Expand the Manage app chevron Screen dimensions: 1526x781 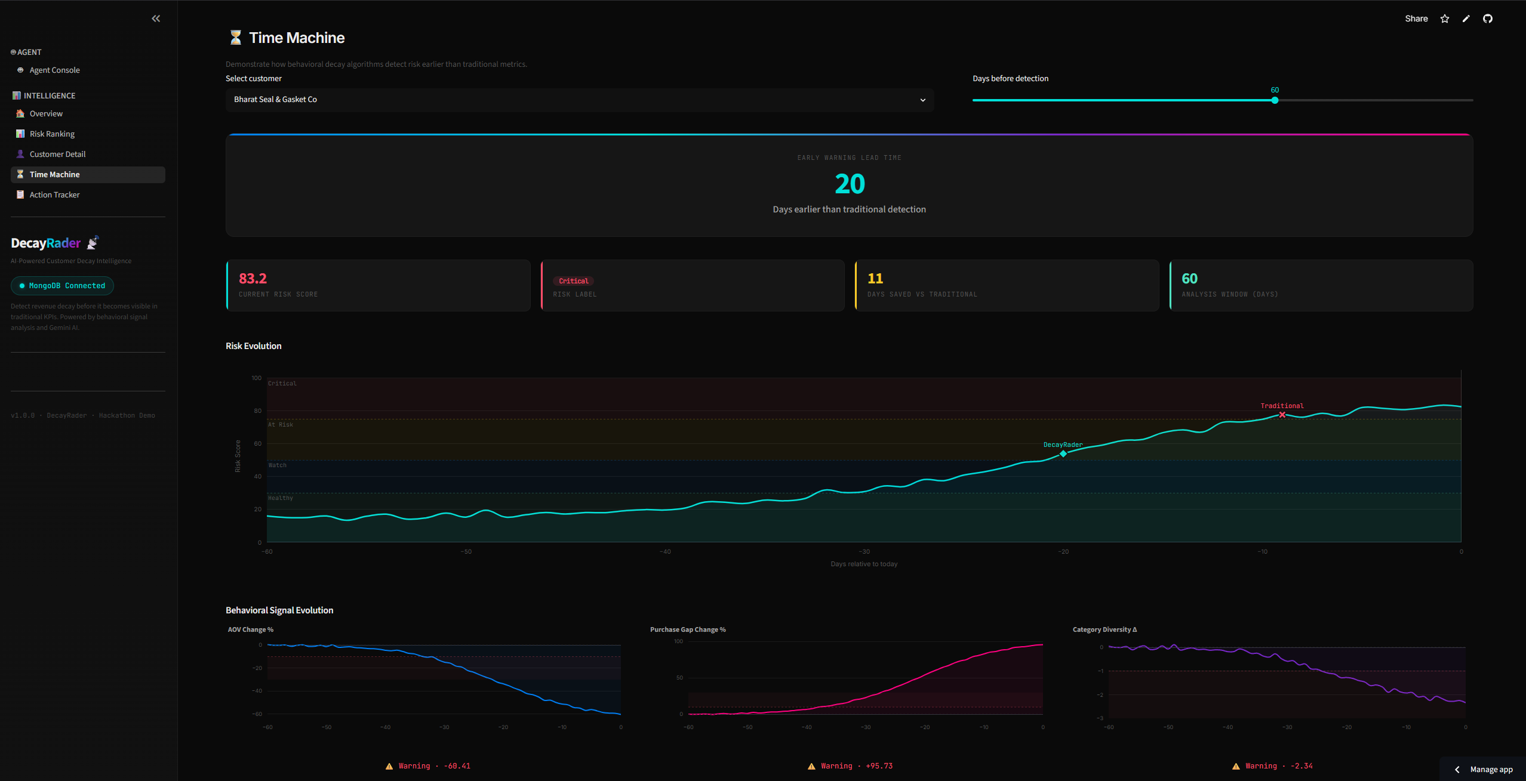pyautogui.click(x=1457, y=769)
